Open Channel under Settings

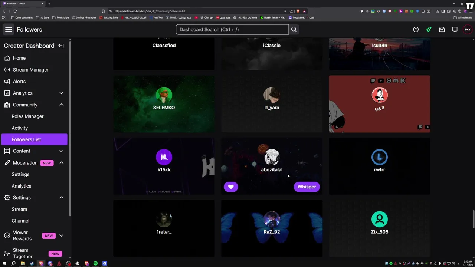(20, 221)
